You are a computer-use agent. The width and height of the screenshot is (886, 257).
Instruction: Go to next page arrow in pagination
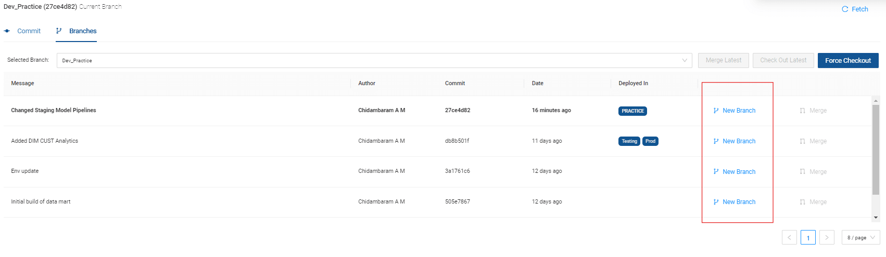tap(827, 237)
